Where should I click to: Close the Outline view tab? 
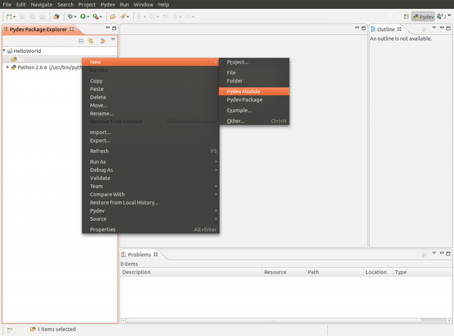[399, 29]
